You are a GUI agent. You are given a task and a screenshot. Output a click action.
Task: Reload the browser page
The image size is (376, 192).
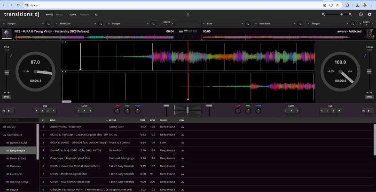(18, 5)
